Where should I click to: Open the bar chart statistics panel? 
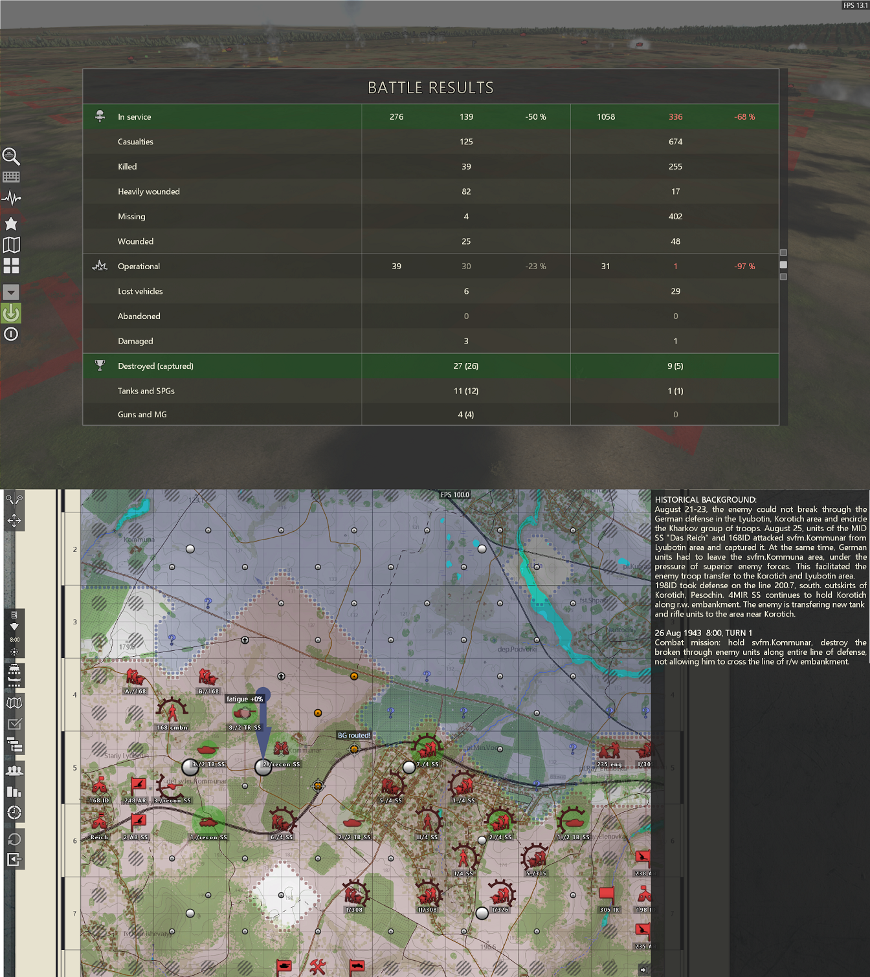[x=14, y=791]
